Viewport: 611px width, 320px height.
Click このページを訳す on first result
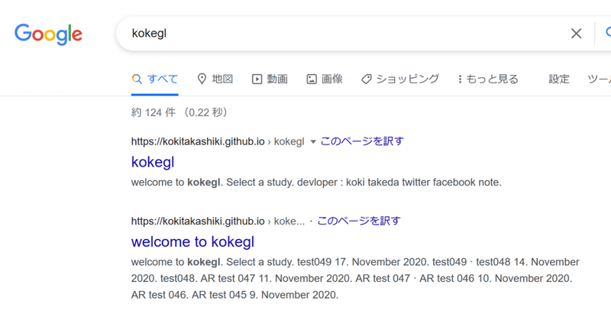(x=361, y=141)
